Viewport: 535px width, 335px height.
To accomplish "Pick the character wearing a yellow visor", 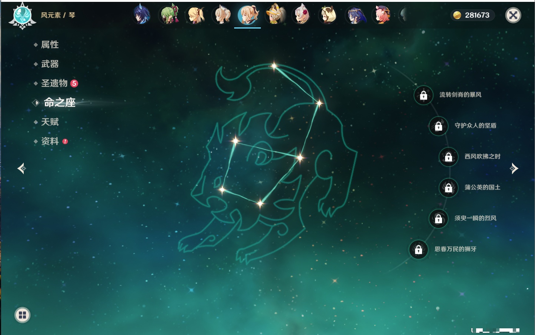I will 275,15.
